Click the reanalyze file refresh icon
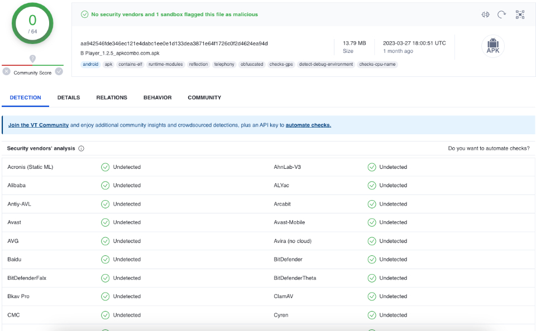Viewport: 536px width, 331px height. pos(501,14)
